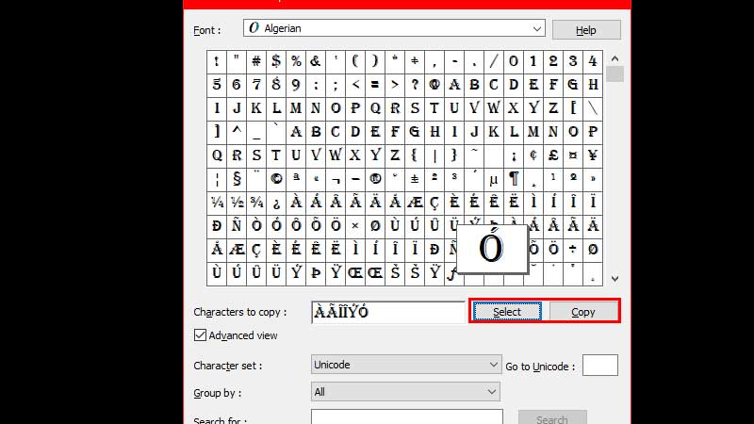Image resolution: width=754 pixels, height=424 pixels.
Task: Choose the one half ½ fraction
Action: coord(237,203)
